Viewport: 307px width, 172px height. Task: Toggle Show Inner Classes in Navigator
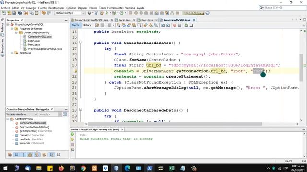pyautogui.click(x=36, y=155)
